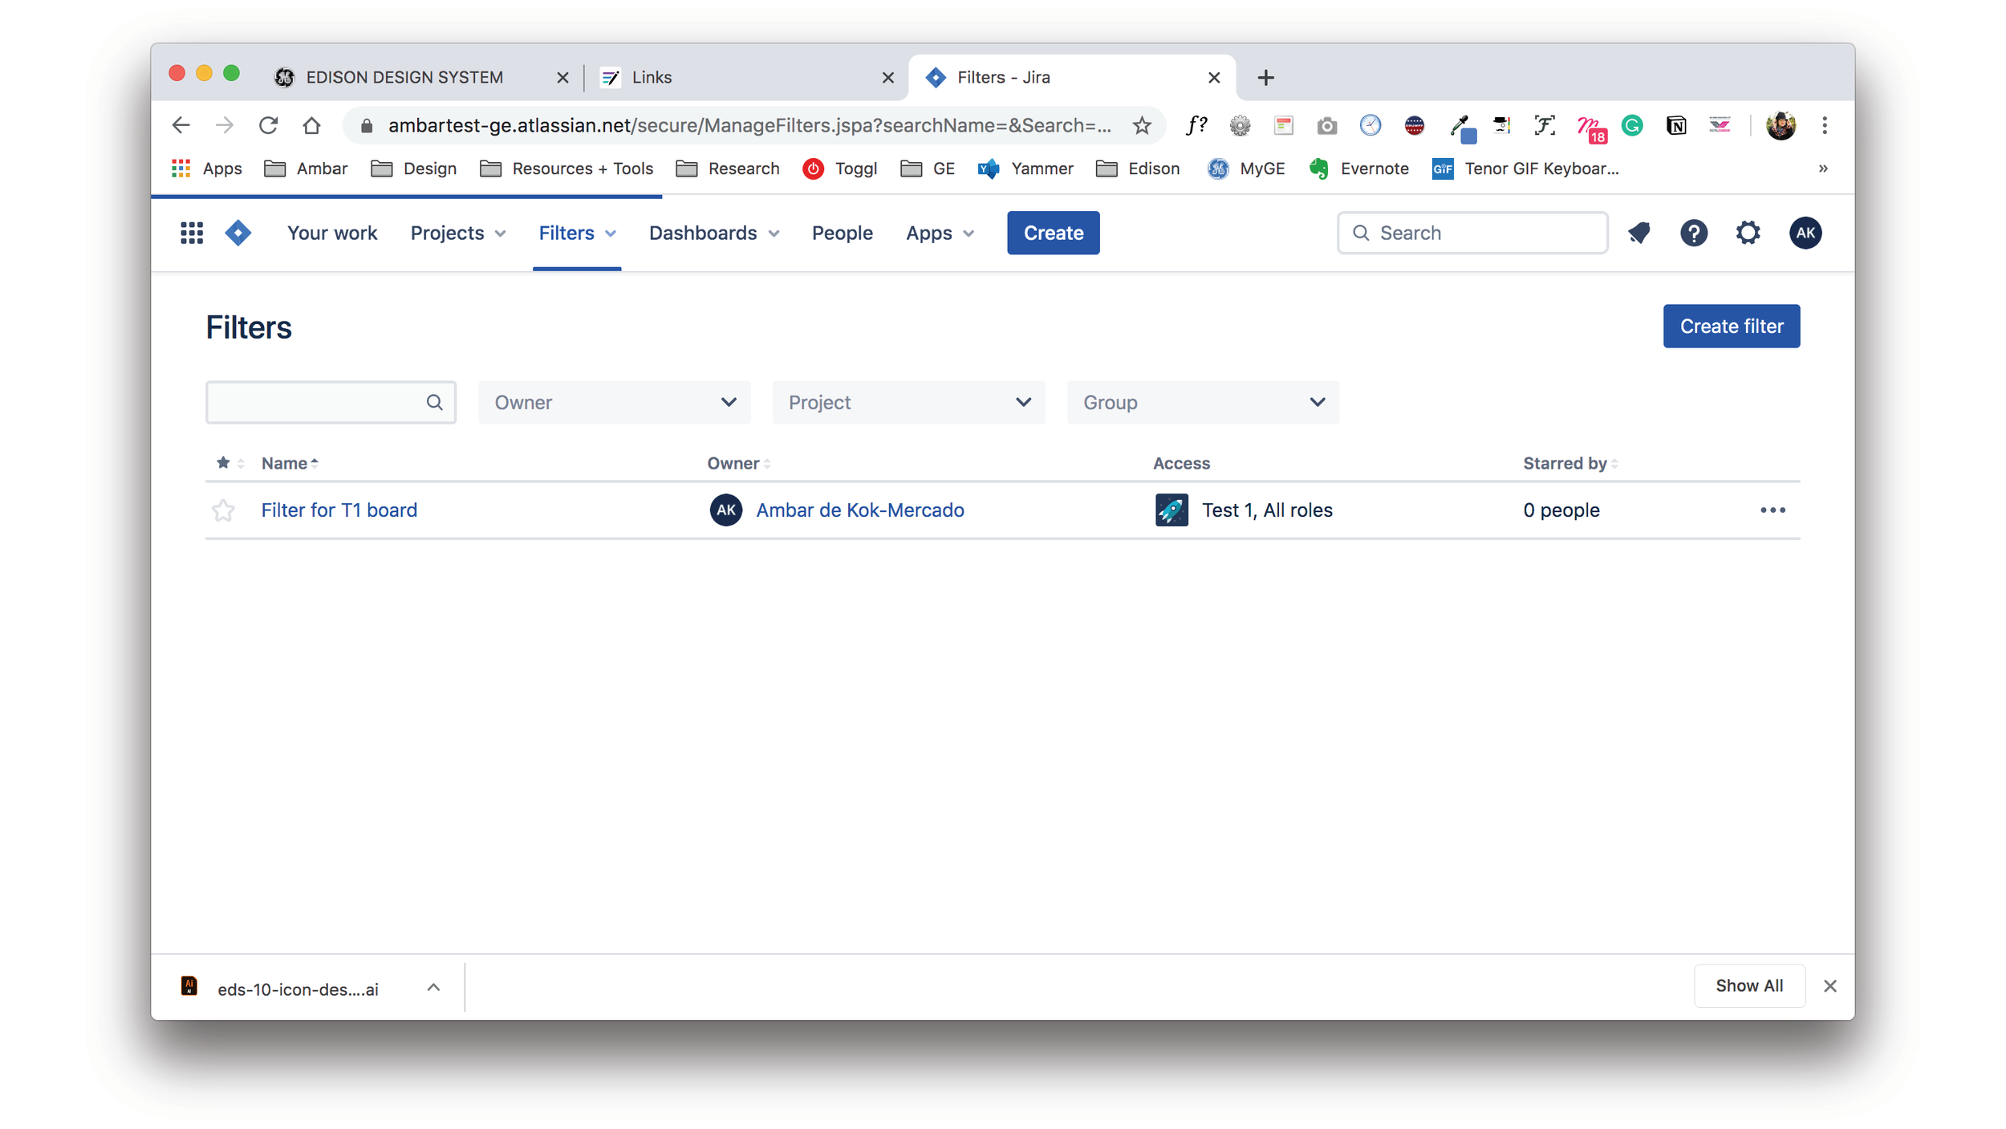Bookmark this page with the star icon

[1142, 125]
